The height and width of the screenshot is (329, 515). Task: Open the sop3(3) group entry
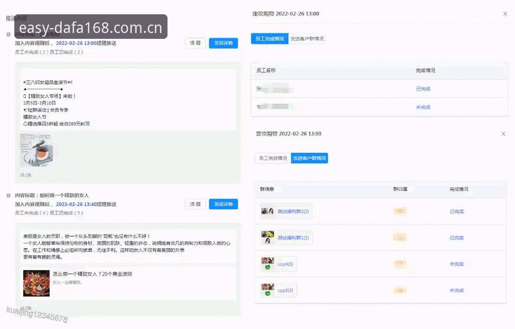point(285,290)
